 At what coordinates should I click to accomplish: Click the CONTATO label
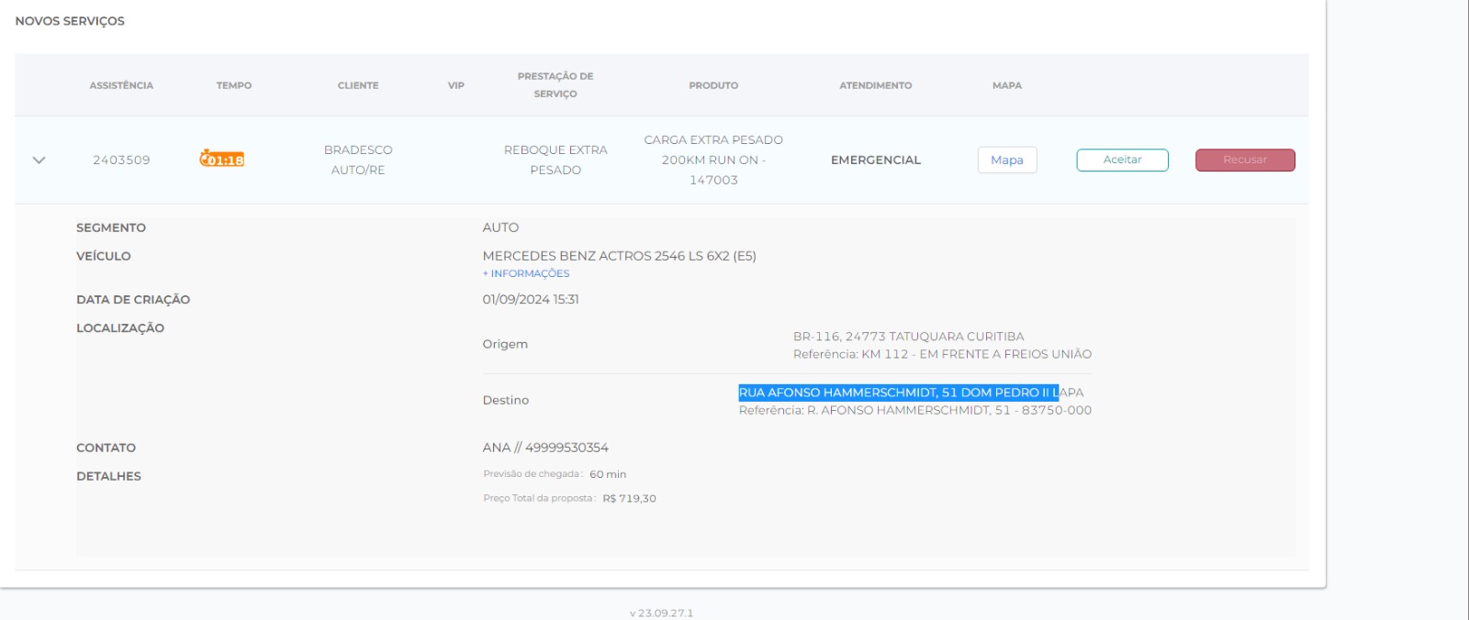click(106, 448)
